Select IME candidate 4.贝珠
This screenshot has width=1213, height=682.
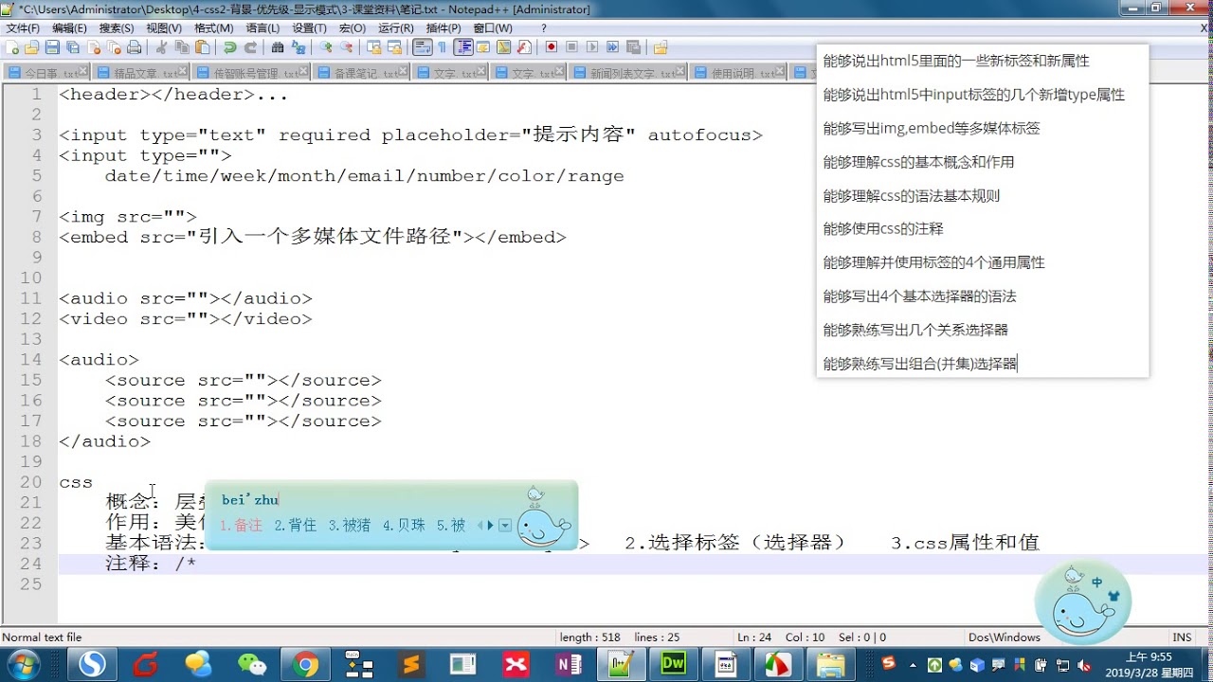click(404, 525)
